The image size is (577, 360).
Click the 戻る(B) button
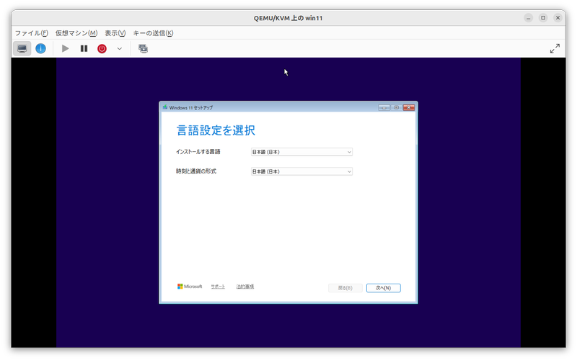(x=345, y=288)
